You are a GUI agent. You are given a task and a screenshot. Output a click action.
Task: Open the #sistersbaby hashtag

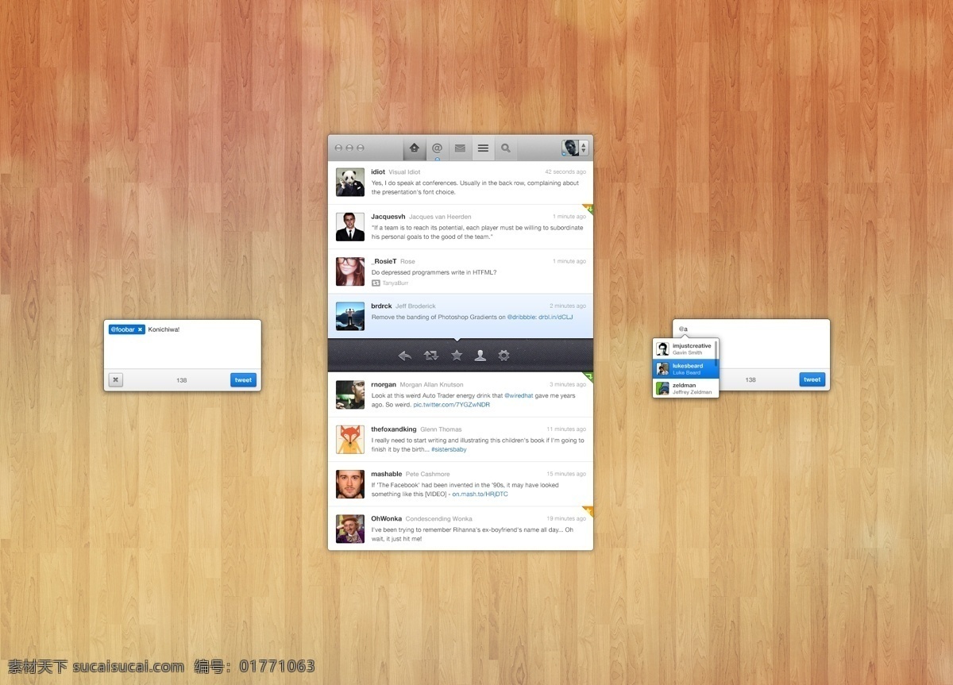coord(449,449)
